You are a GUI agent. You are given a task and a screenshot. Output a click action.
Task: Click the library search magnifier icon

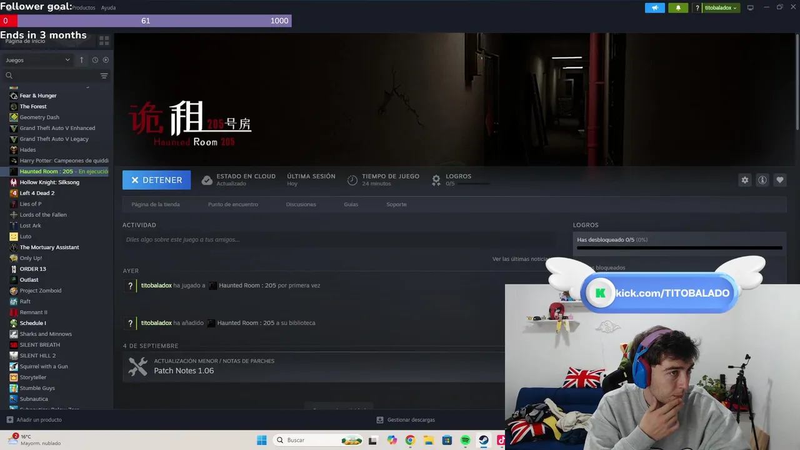[9, 76]
